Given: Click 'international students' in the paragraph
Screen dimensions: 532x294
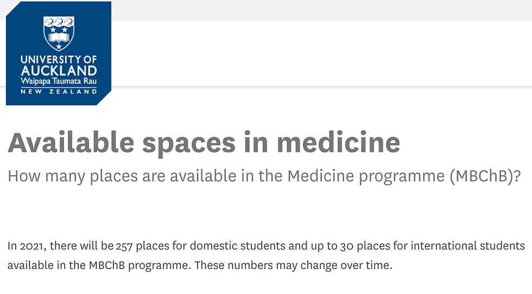Looking at the screenshot, I should (468, 246).
